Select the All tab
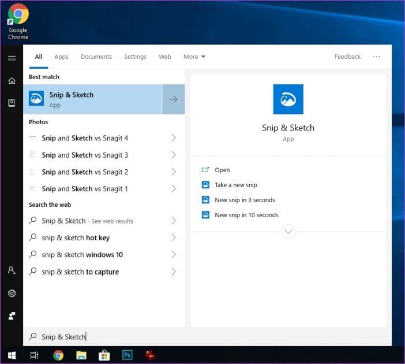Image resolution: width=405 pixels, height=364 pixels. tap(39, 57)
